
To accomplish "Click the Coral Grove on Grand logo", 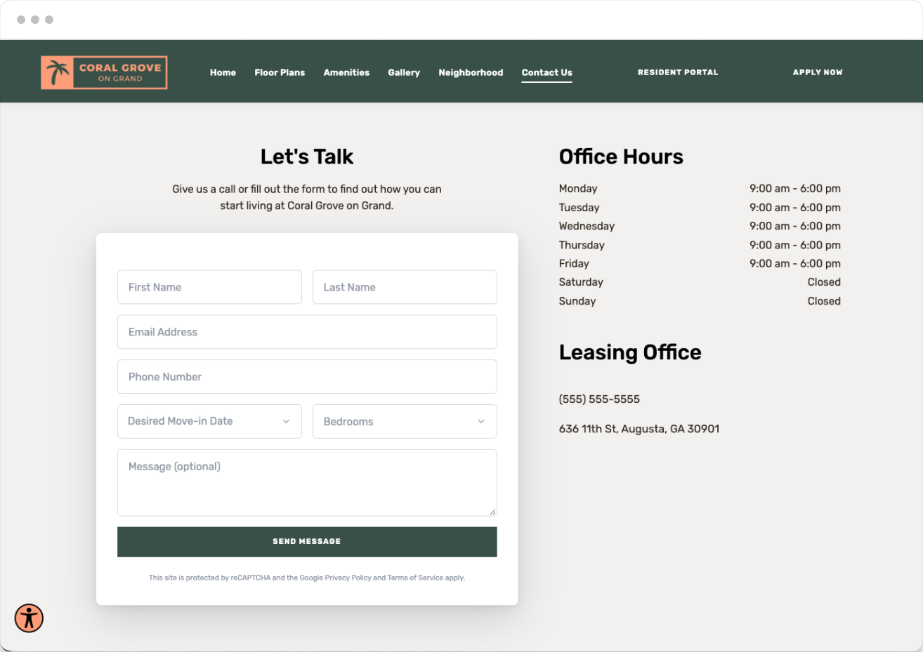I will point(104,72).
